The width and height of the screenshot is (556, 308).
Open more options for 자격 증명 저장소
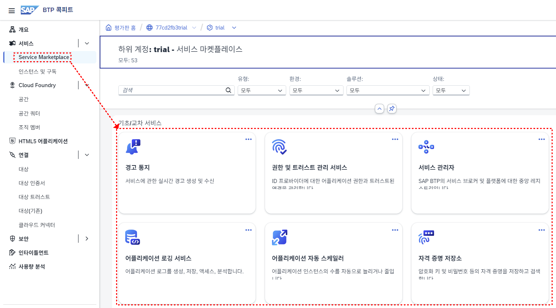point(542,230)
